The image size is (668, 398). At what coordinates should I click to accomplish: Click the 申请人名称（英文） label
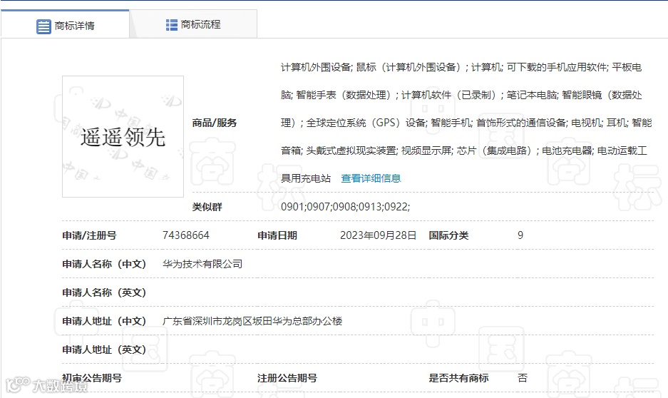tap(104, 292)
